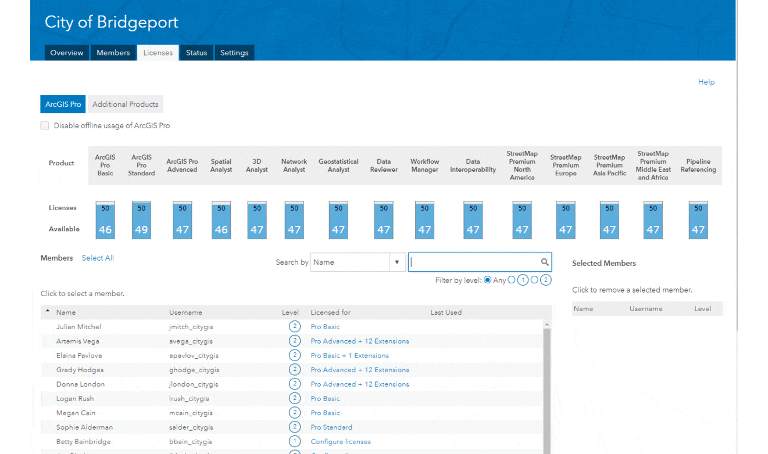Click the ArcGIS Pro Standard license bar
Viewport: 768px width, 454px height.
[141, 220]
